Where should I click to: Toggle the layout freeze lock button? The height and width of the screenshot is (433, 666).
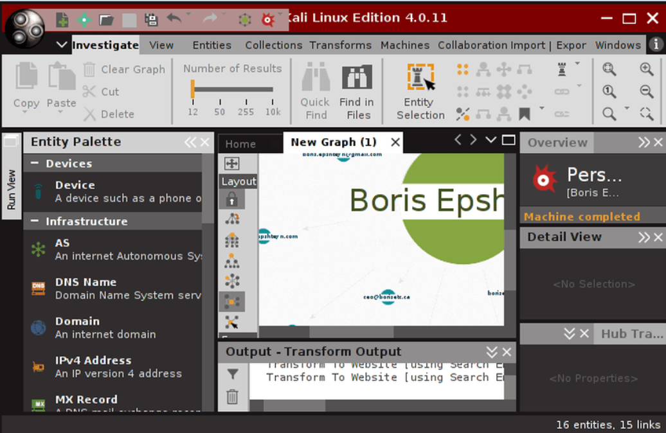(232, 199)
